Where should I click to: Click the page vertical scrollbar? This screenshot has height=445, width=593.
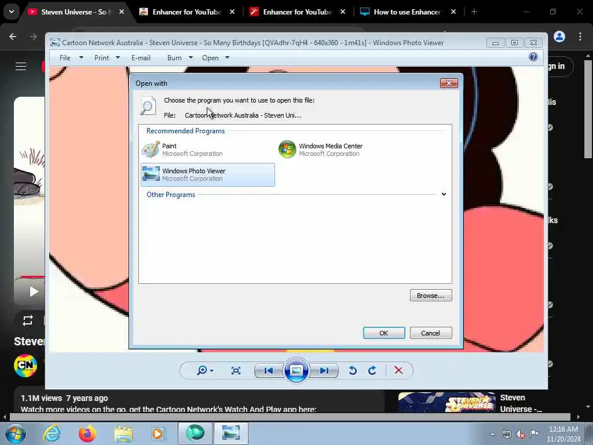[x=588, y=108]
